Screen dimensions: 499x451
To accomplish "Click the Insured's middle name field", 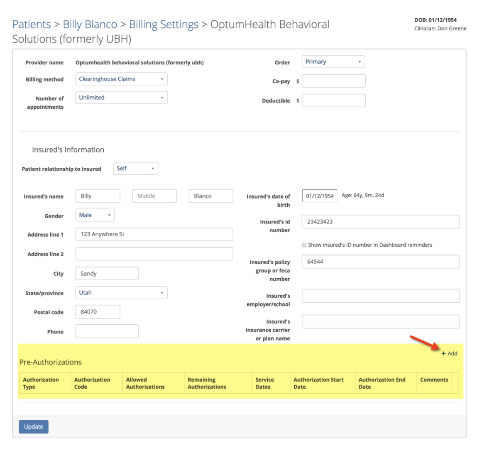I will point(154,196).
